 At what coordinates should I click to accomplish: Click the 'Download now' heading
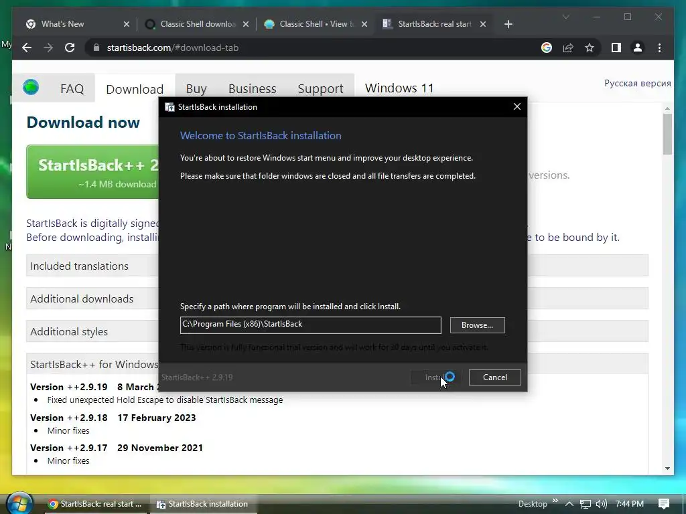pyautogui.click(x=83, y=122)
